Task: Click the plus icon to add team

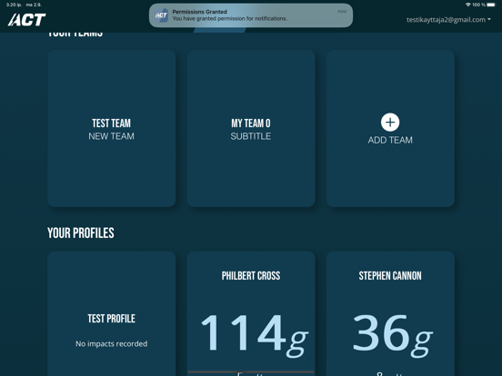Action: point(390,122)
